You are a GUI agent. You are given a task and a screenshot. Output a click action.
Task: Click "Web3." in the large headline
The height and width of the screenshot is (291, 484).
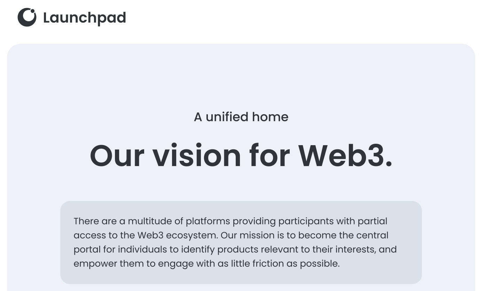345,156
